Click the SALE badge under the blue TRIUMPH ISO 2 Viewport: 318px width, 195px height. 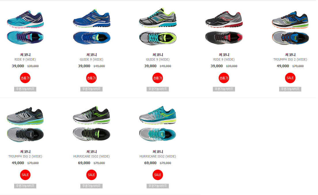click(290, 78)
